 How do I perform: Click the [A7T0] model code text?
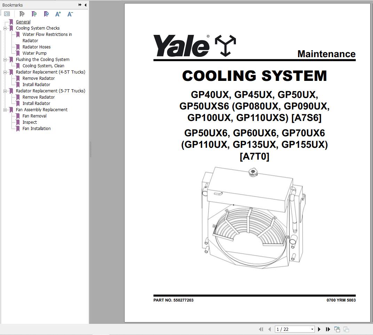click(254, 156)
